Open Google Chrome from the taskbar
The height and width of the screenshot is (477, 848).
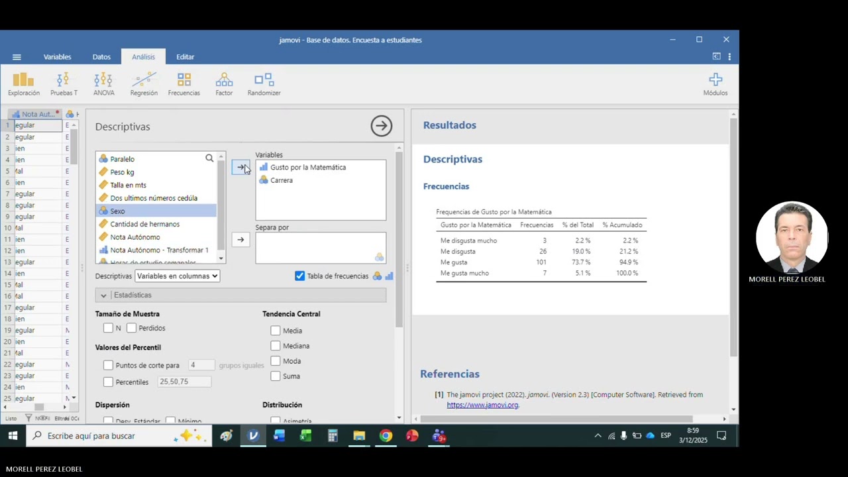[x=386, y=436]
